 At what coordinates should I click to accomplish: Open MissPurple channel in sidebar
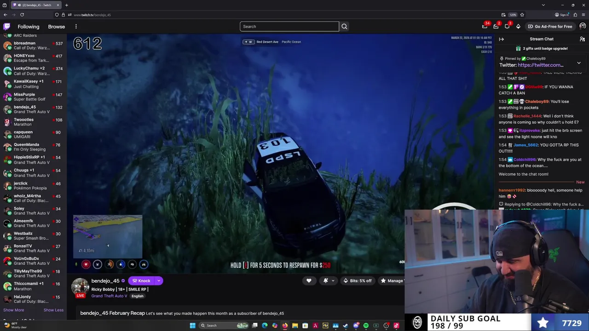click(33, 97)
